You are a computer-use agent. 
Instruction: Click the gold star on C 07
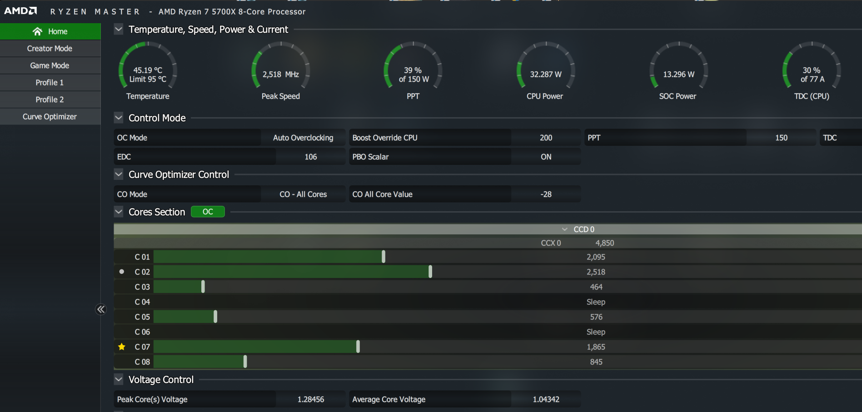[122, 347]
